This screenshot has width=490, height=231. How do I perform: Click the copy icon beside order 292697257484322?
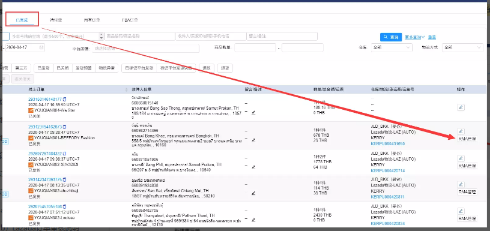click(x=65, y=154)
